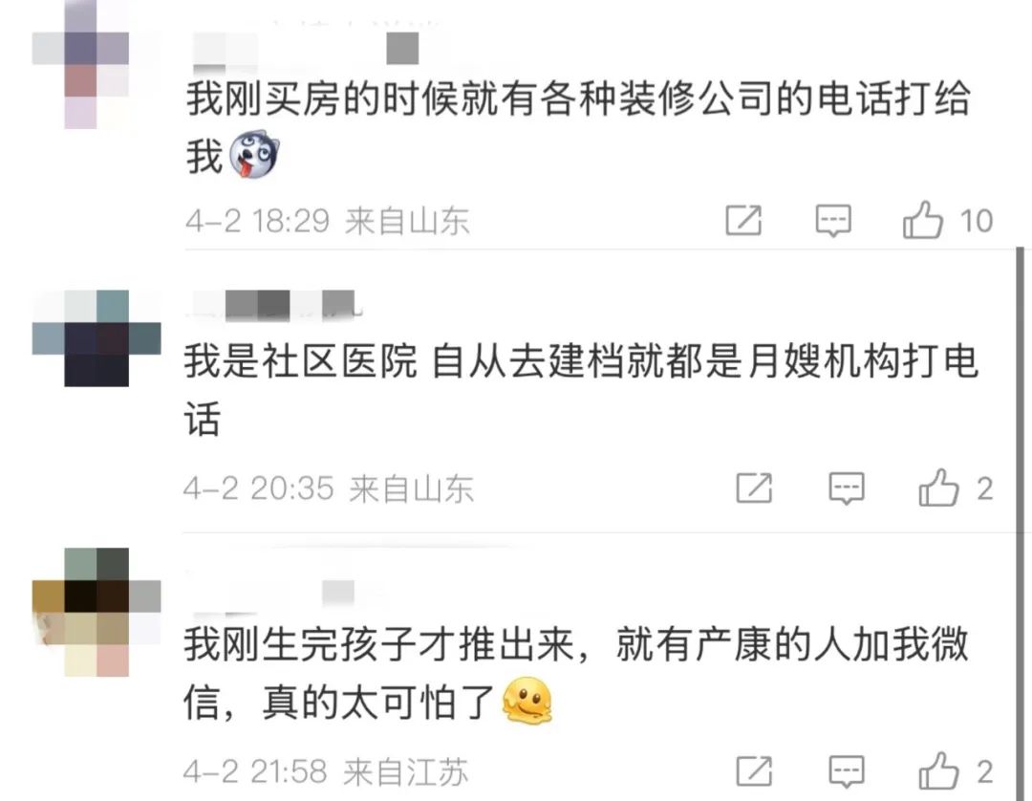Share the 20:35 community hospital comment
Image resolution: width=1032 pixels, height=801 pixels.
[x=754, y=487]
